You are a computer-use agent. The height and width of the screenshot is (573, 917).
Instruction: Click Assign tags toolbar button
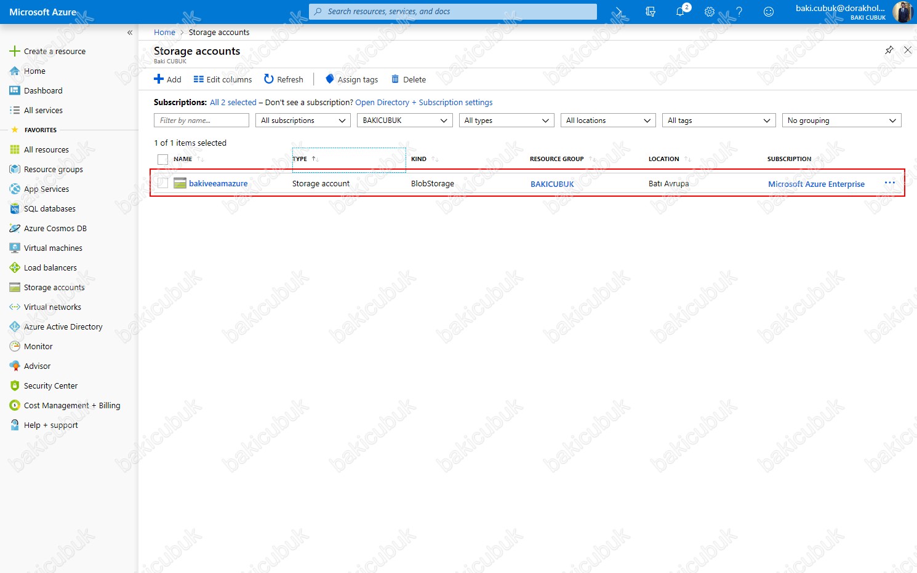(x=351, y=79)
